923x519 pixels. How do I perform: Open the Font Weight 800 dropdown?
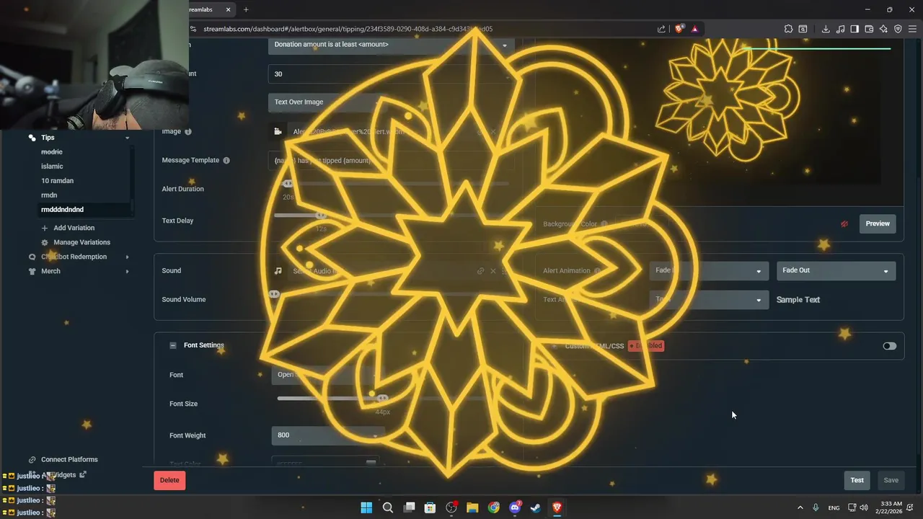click(328, 435)
